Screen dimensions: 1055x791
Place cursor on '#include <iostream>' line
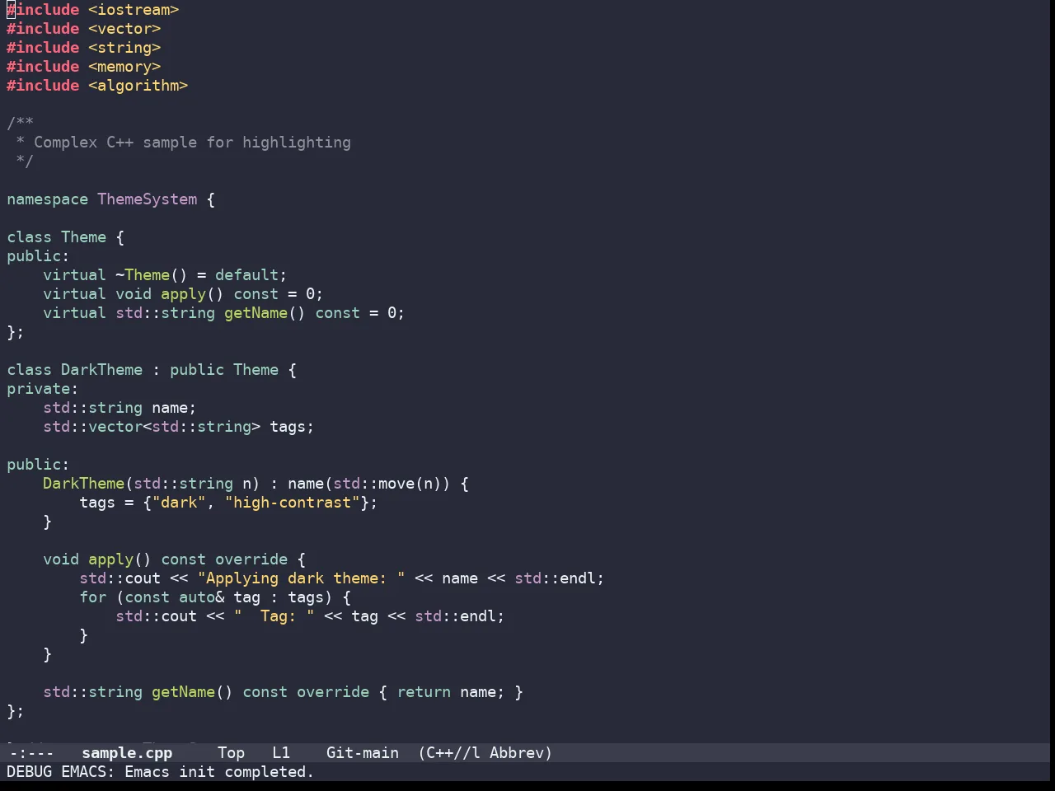click(93, 10)
